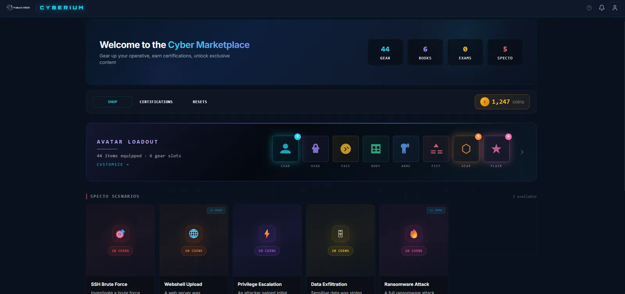Select the GEAR hexagon slot

pos(466,149)
